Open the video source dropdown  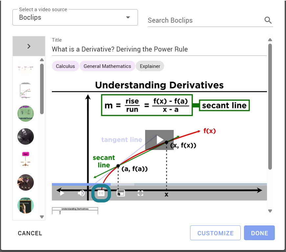pos(75,17)
